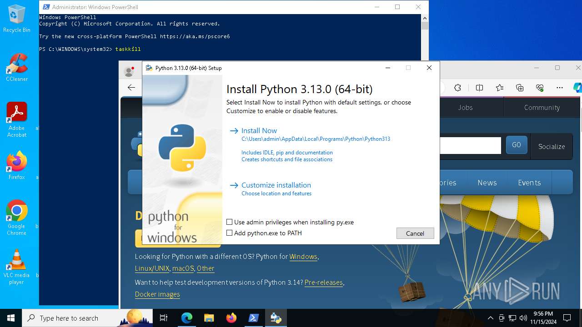Open Firefox desktop shortcut
This screenshot has height=327, width=582.
[17, 165]
